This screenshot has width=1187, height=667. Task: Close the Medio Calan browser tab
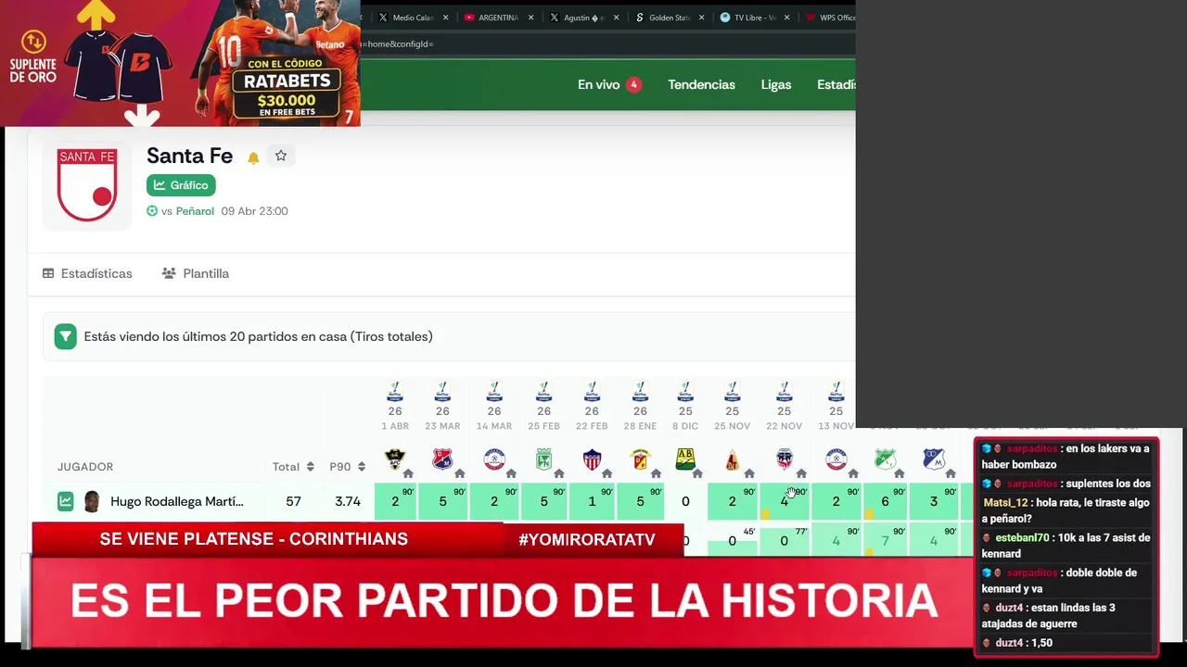tap(446, 18)
